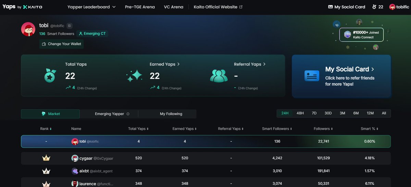Select the 7D time range
This screenshot has width=411, height=187.
point(314,113)
